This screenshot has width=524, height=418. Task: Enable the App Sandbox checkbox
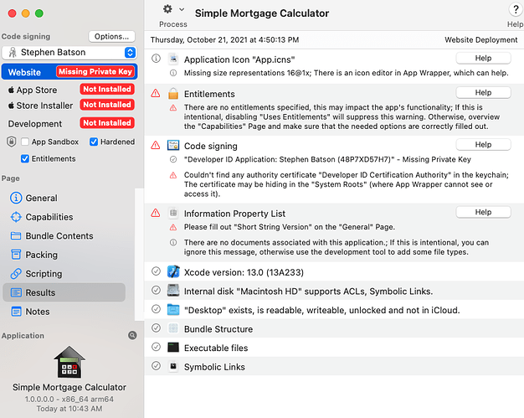[25, 142]
